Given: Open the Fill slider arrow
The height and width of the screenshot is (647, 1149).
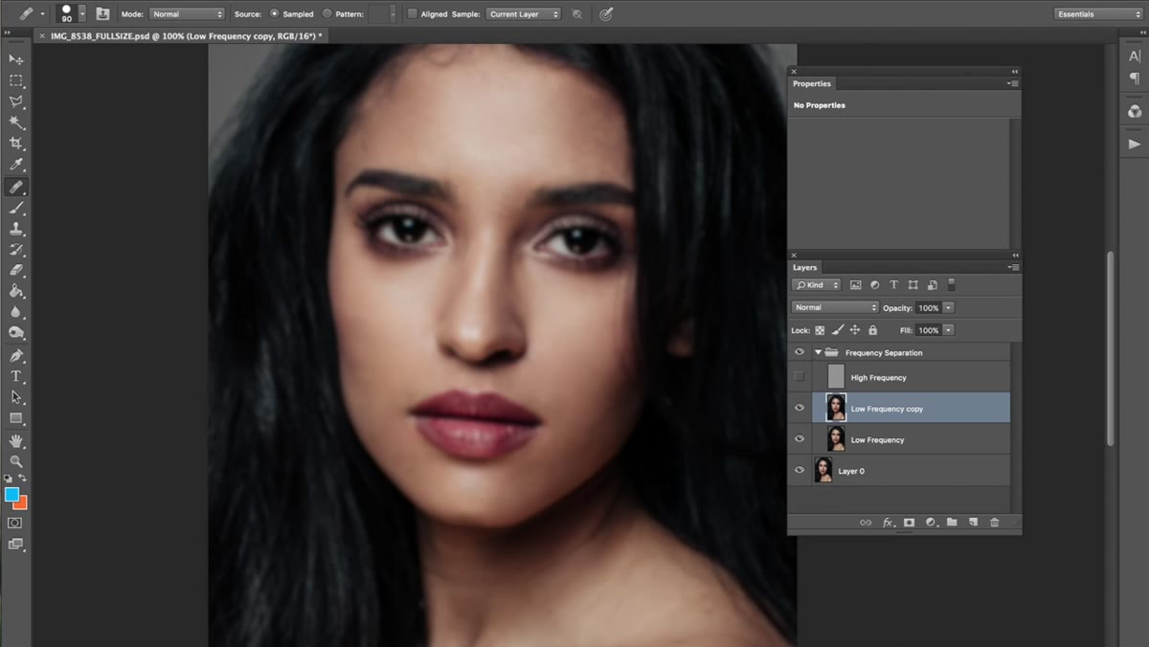Looking at the screenshot, I should pyautogui.click(x=948, y=330).
